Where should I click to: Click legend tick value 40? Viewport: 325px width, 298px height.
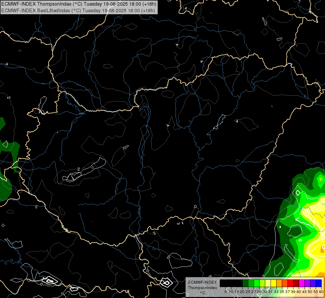(x=299, y=292)
